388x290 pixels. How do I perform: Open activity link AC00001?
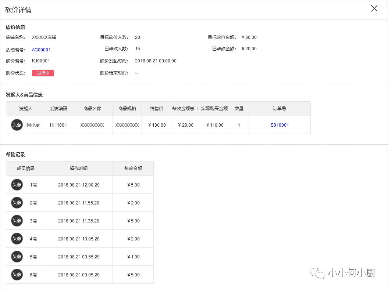click(41, 50)
